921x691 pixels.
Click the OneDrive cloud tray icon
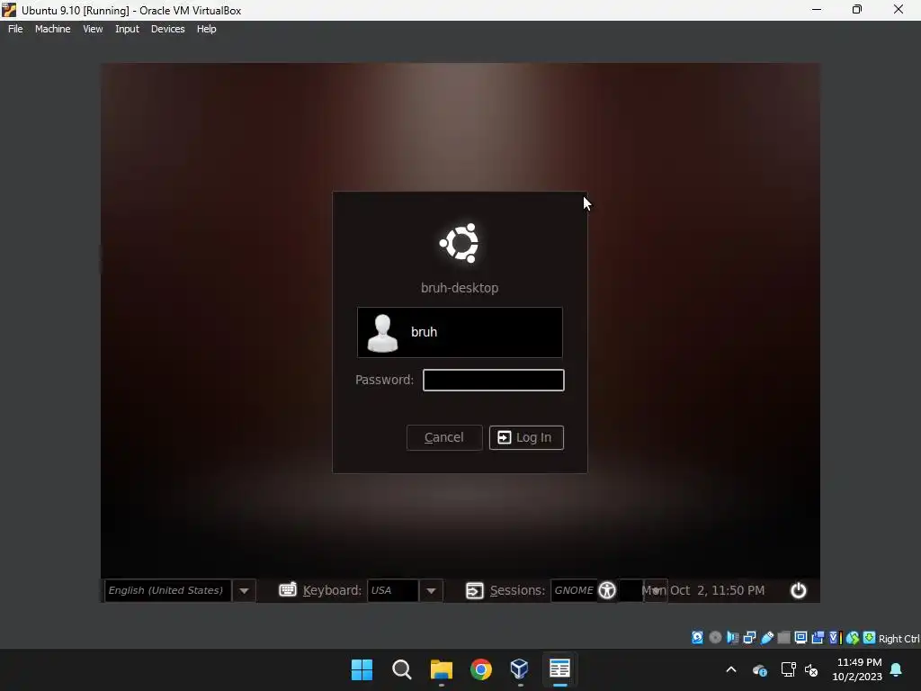tap(759, 669)
